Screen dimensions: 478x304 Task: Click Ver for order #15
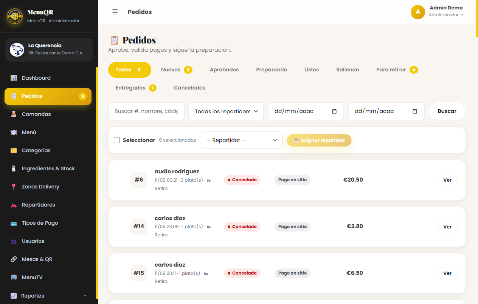(447, 273)
